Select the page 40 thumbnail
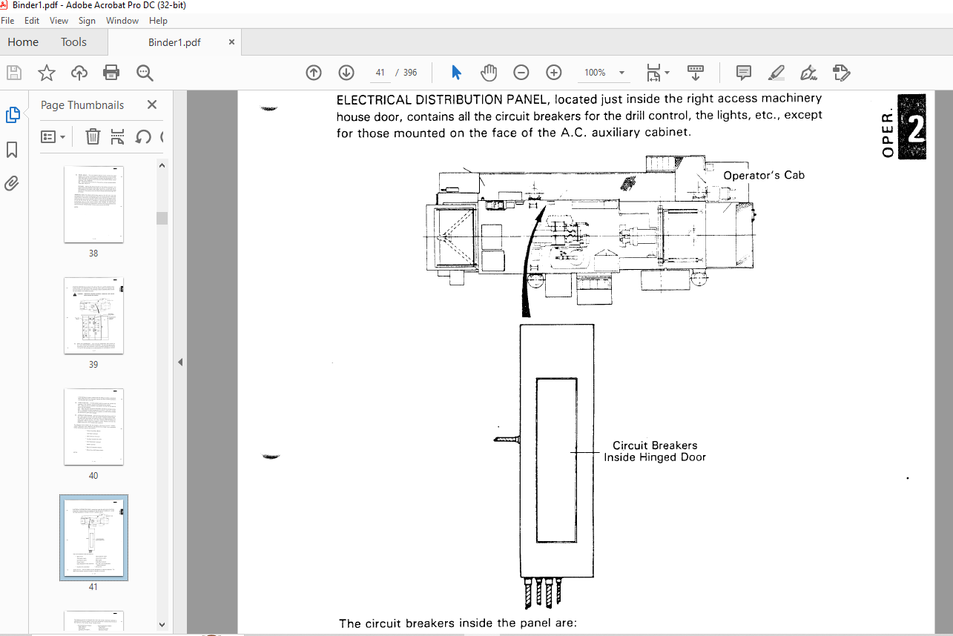 pyautogui.click(x=93, y=427)
